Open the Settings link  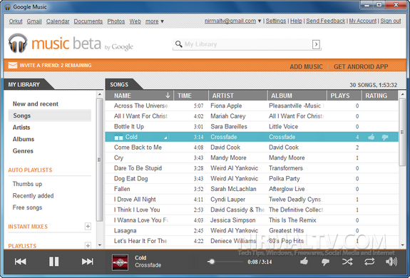pyautogui.click(x=276, y=21)
